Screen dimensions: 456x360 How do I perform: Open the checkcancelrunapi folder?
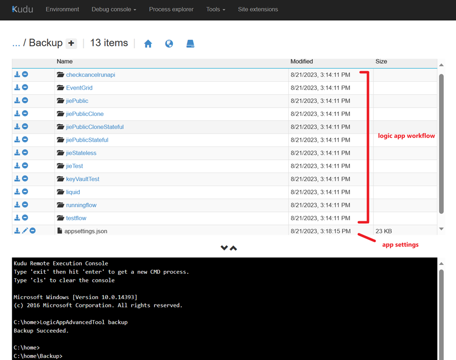coord(91,75)
